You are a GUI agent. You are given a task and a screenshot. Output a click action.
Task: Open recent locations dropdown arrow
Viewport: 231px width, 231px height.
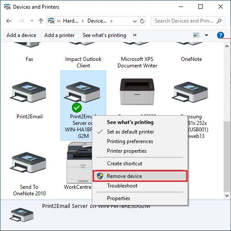[x=32, y=21]
